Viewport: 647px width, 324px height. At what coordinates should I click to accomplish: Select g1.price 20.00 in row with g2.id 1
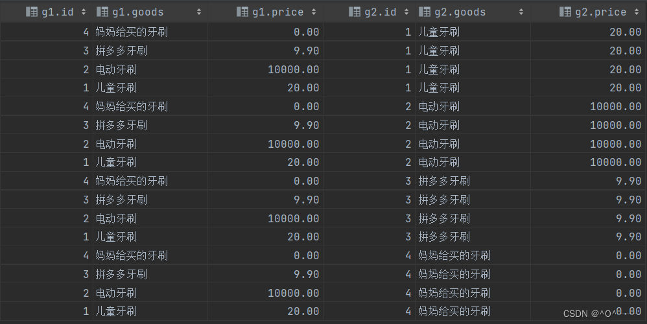pos(303,87)
